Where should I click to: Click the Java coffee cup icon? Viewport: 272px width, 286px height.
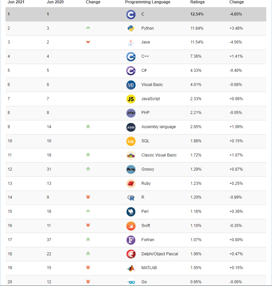[131, 42]
